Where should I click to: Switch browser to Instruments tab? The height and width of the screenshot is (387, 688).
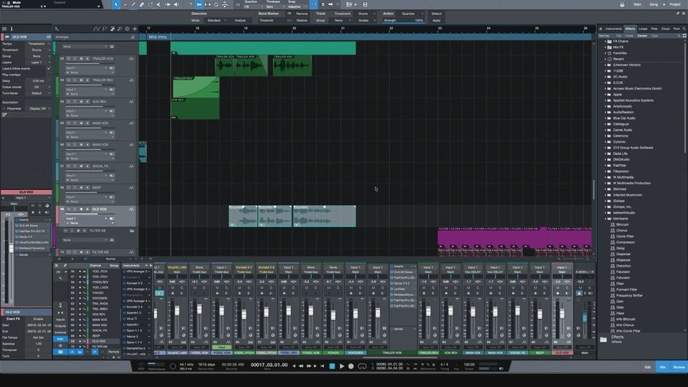pyautogui.click(x=613, y=29)
